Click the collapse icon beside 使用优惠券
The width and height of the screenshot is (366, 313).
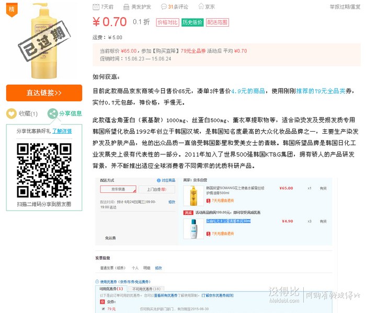pyautogui.click(x=97, y=282)
